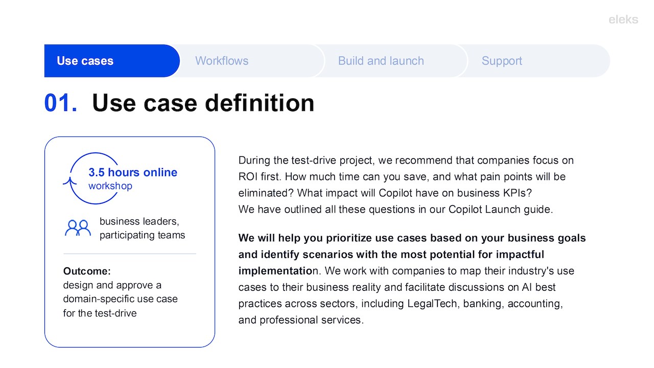Click the Use case definition heading
654x368 pixels.
point(203,103)
